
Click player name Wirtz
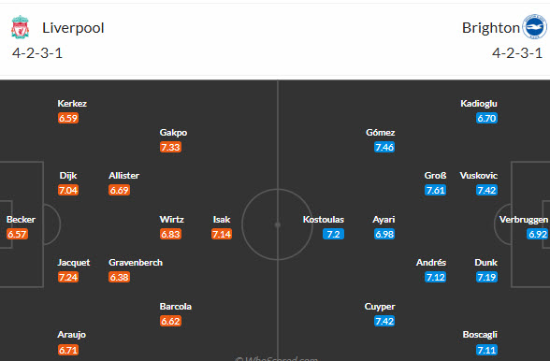pyautogui.click(x=171, y=219)
